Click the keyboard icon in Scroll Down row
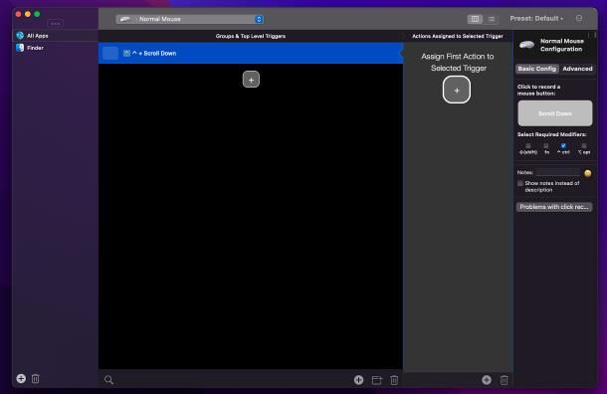This screenshot has height=394, width=607. click(x=126, y=53)
